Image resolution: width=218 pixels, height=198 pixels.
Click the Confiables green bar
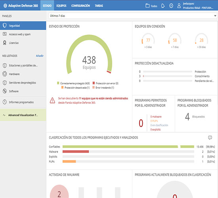click(128, 147)
